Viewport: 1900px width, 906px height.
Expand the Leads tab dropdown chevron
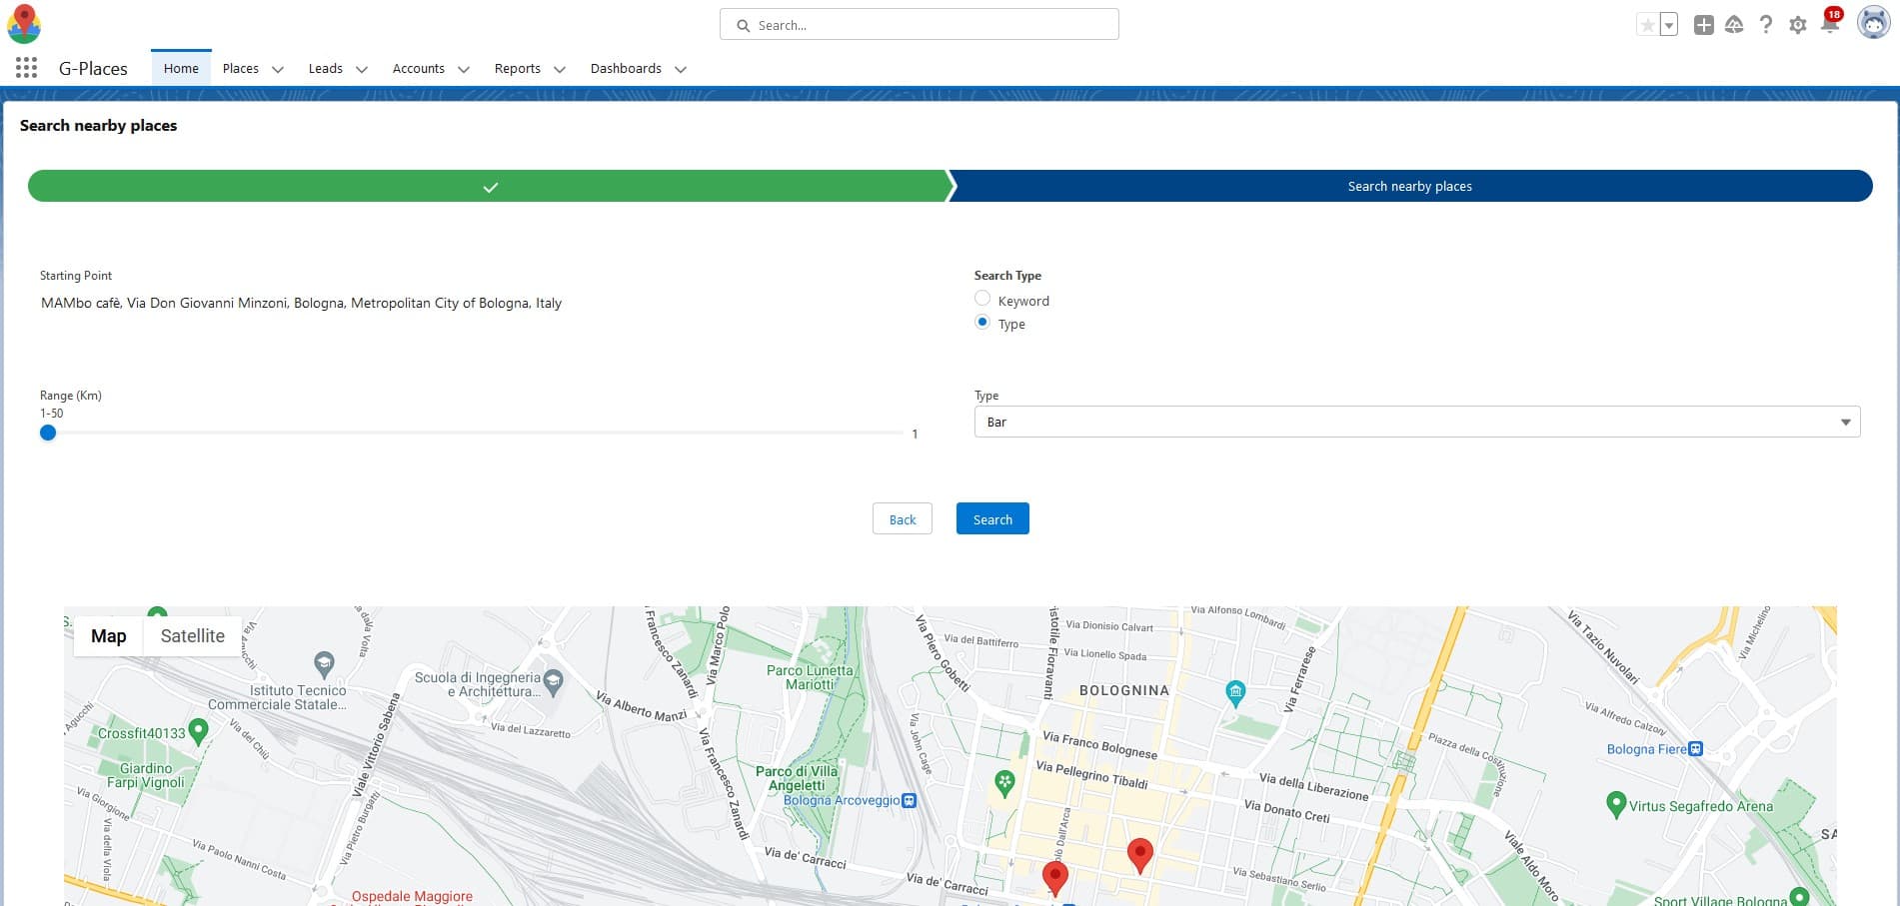(x=362, y=69)
